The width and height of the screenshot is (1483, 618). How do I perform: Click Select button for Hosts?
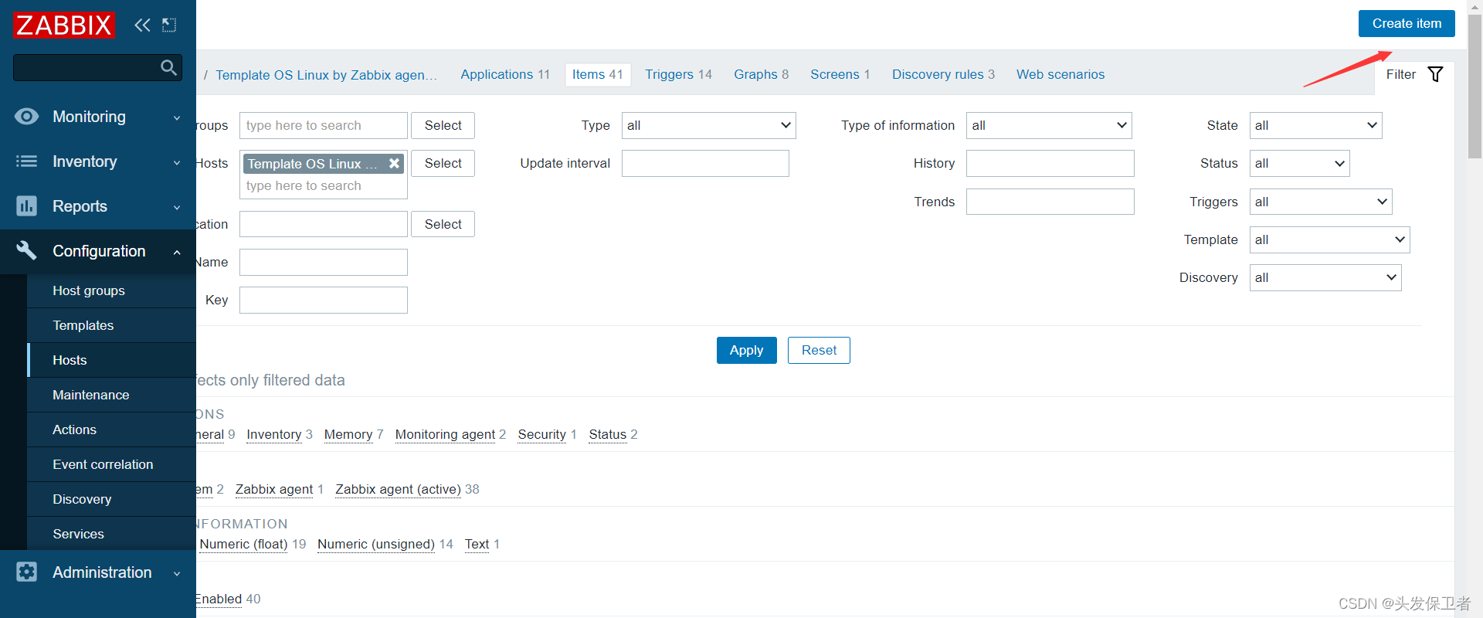443,163
